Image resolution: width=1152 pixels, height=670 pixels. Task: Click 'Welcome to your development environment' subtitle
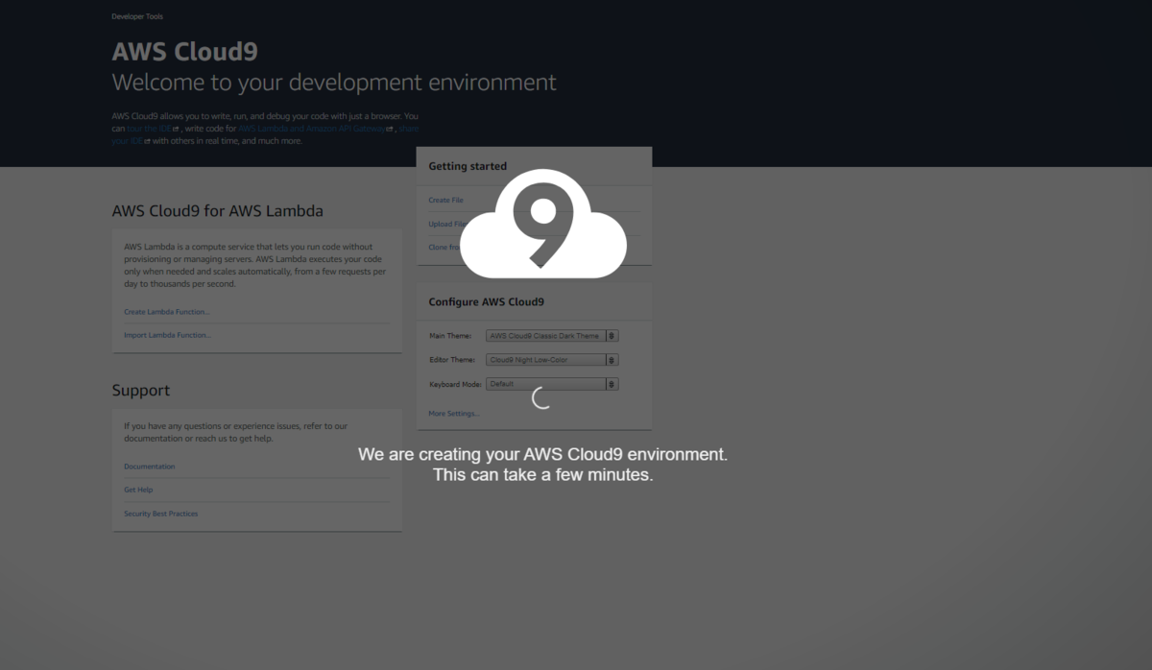point(334,83)
